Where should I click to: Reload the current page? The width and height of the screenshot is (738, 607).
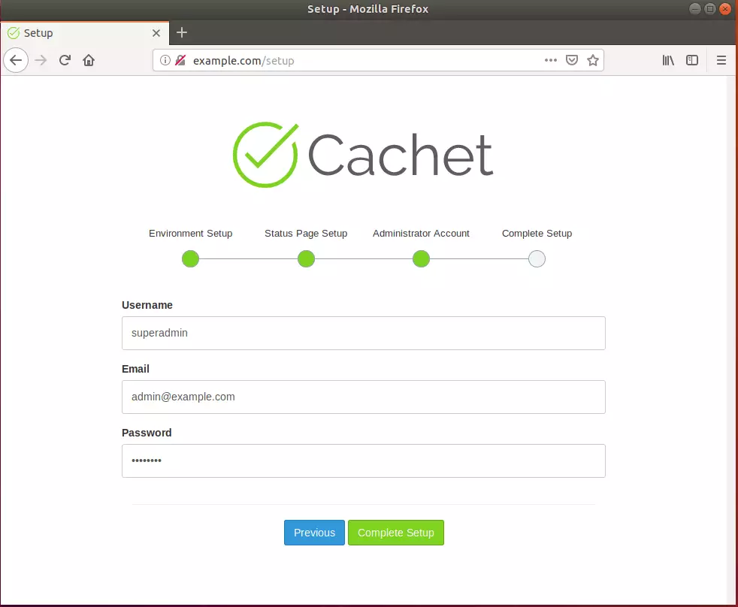coord(65,60)
